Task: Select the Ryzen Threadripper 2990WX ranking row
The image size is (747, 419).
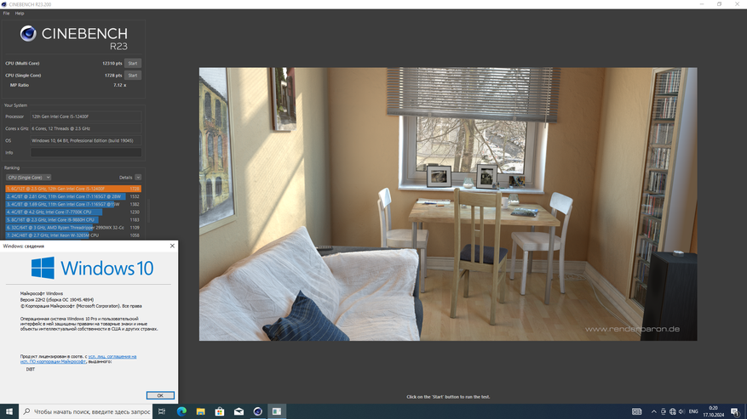Action: pos(73,228)
